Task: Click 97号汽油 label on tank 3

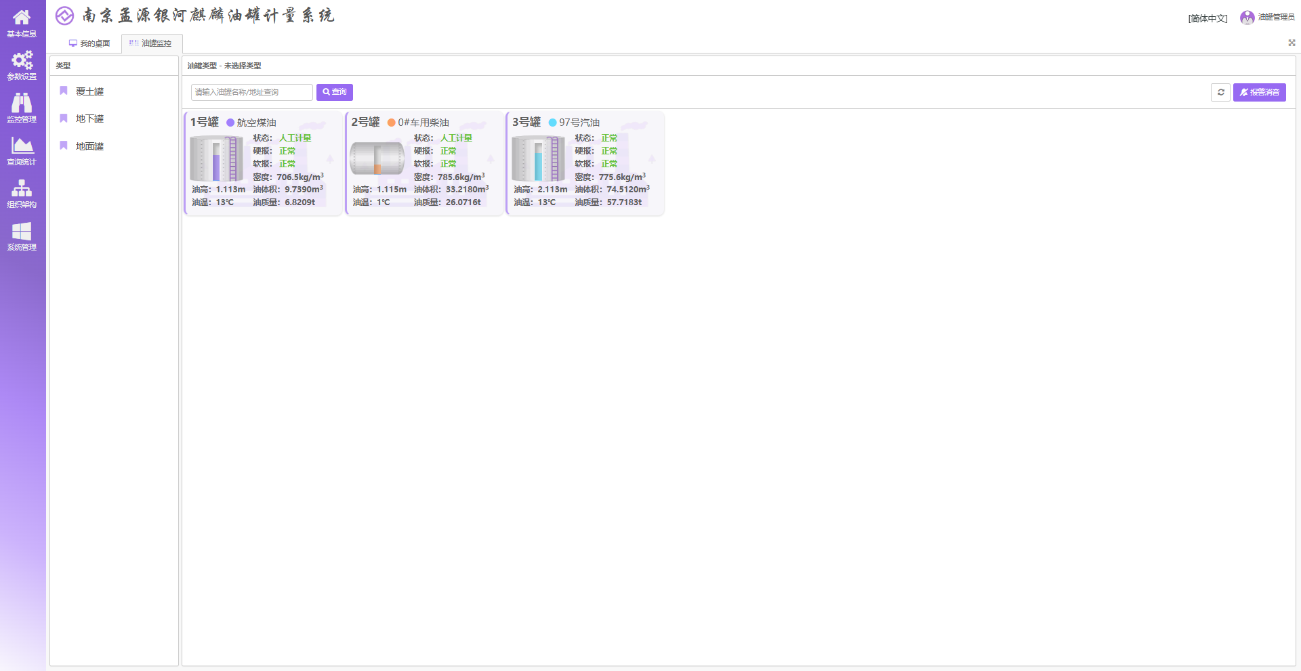Action: tap(579, 123)
